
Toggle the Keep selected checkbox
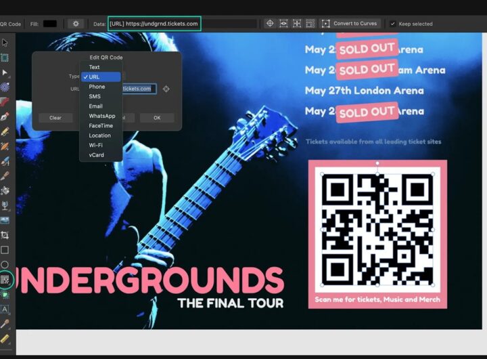tap(393, 24)
